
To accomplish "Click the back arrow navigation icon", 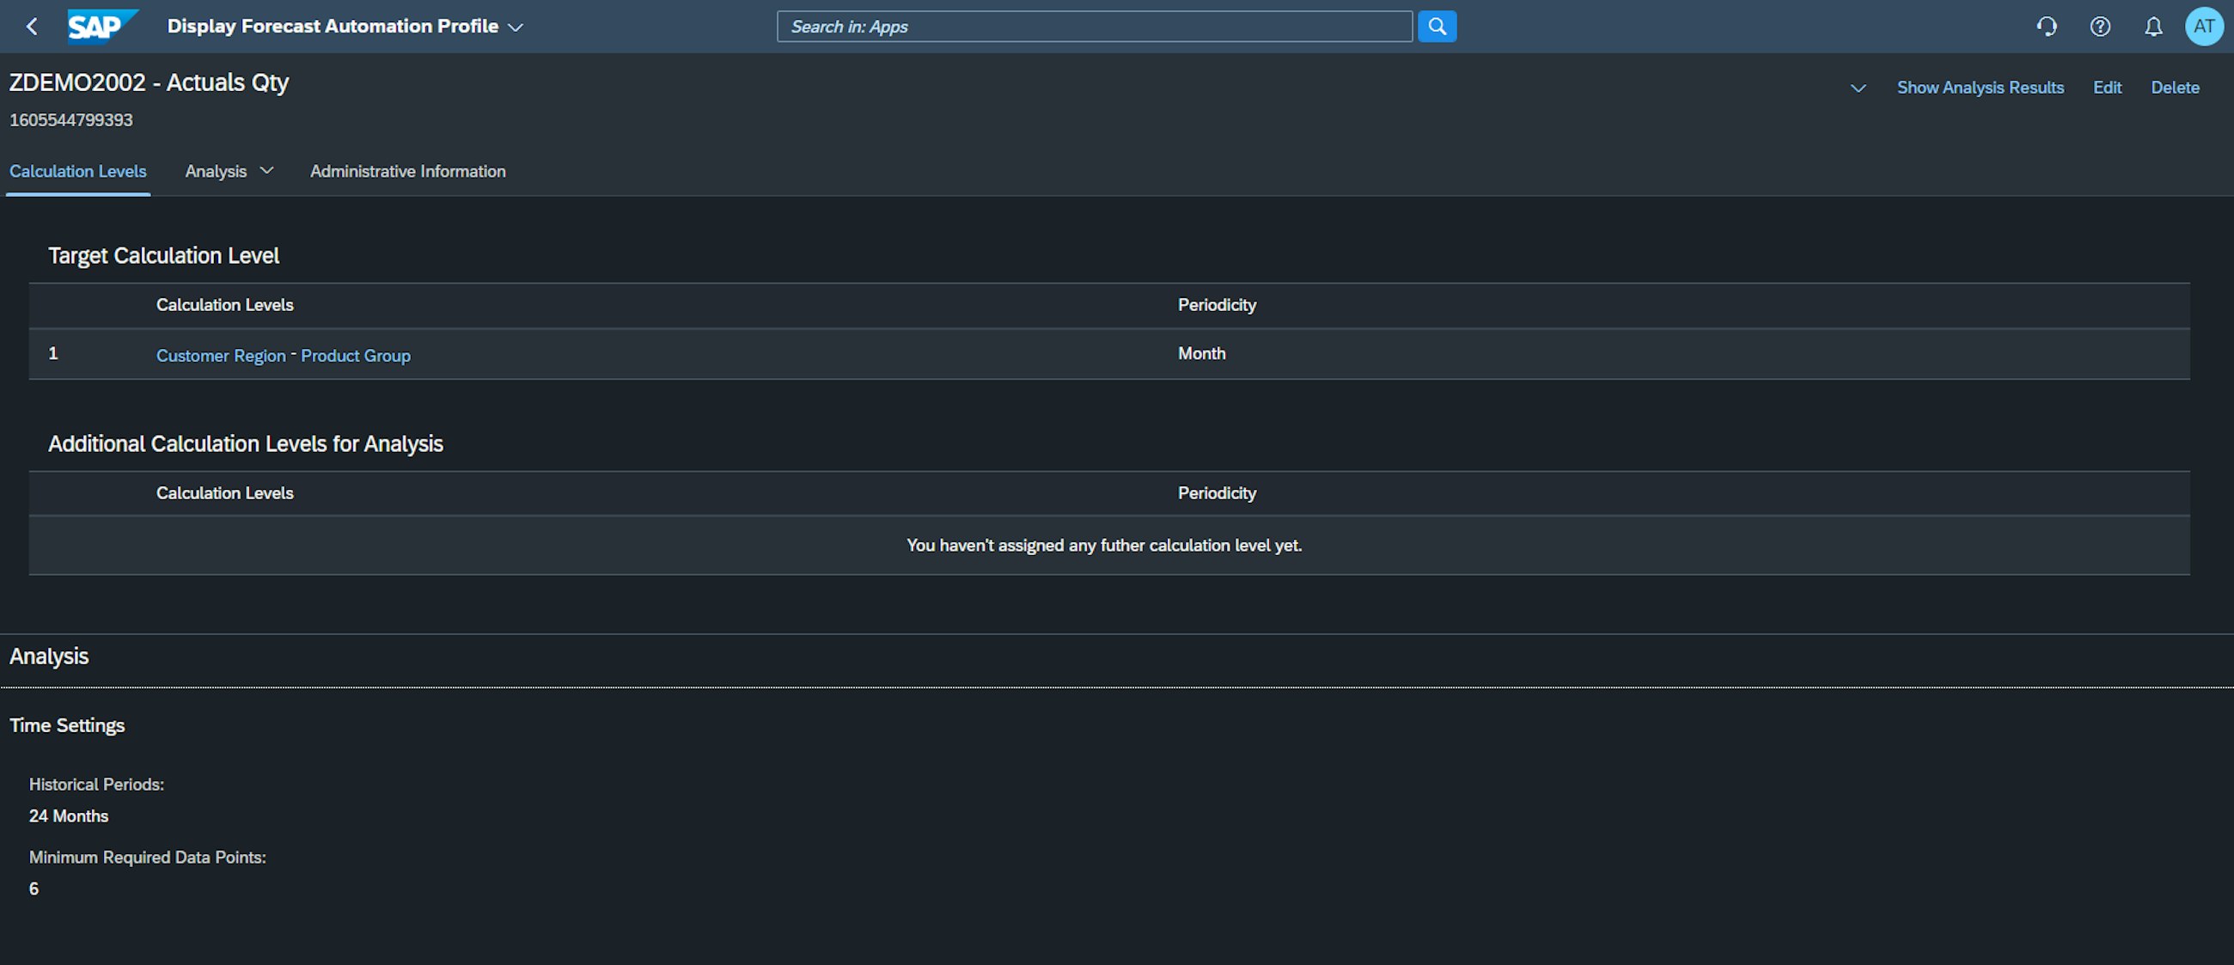I will 30,26.
